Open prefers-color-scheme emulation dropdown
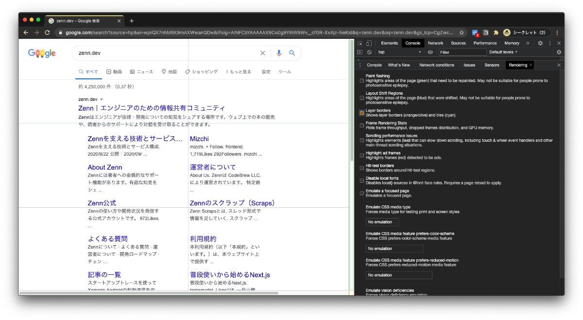The width and height of the screenshot is (583, 320). (x=394, y=249)
